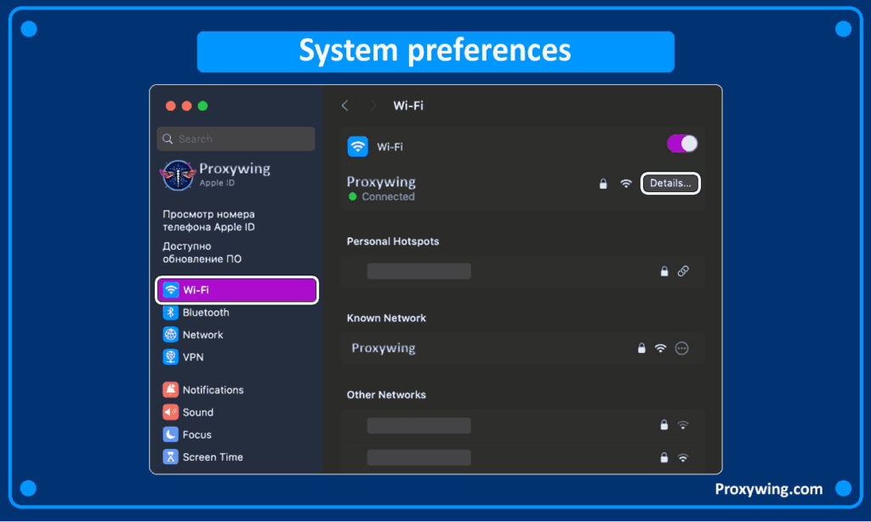Turn off the Wi-Fi toggle switch
871x522 pixels.
pyautogui.click(x=682, y=144)
